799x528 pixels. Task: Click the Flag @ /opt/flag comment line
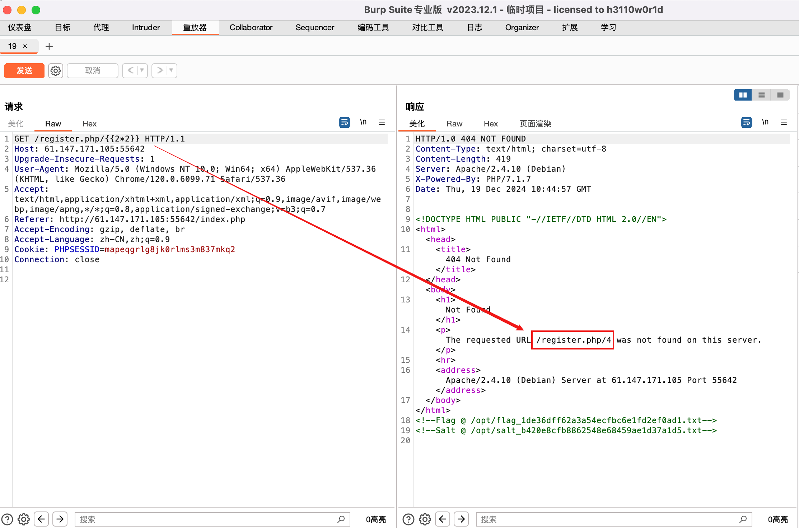pyautogui.click(x=566, y=421)
